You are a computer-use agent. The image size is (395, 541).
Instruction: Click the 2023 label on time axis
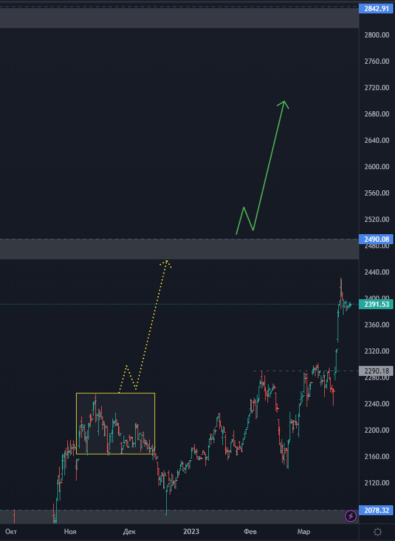191,532
